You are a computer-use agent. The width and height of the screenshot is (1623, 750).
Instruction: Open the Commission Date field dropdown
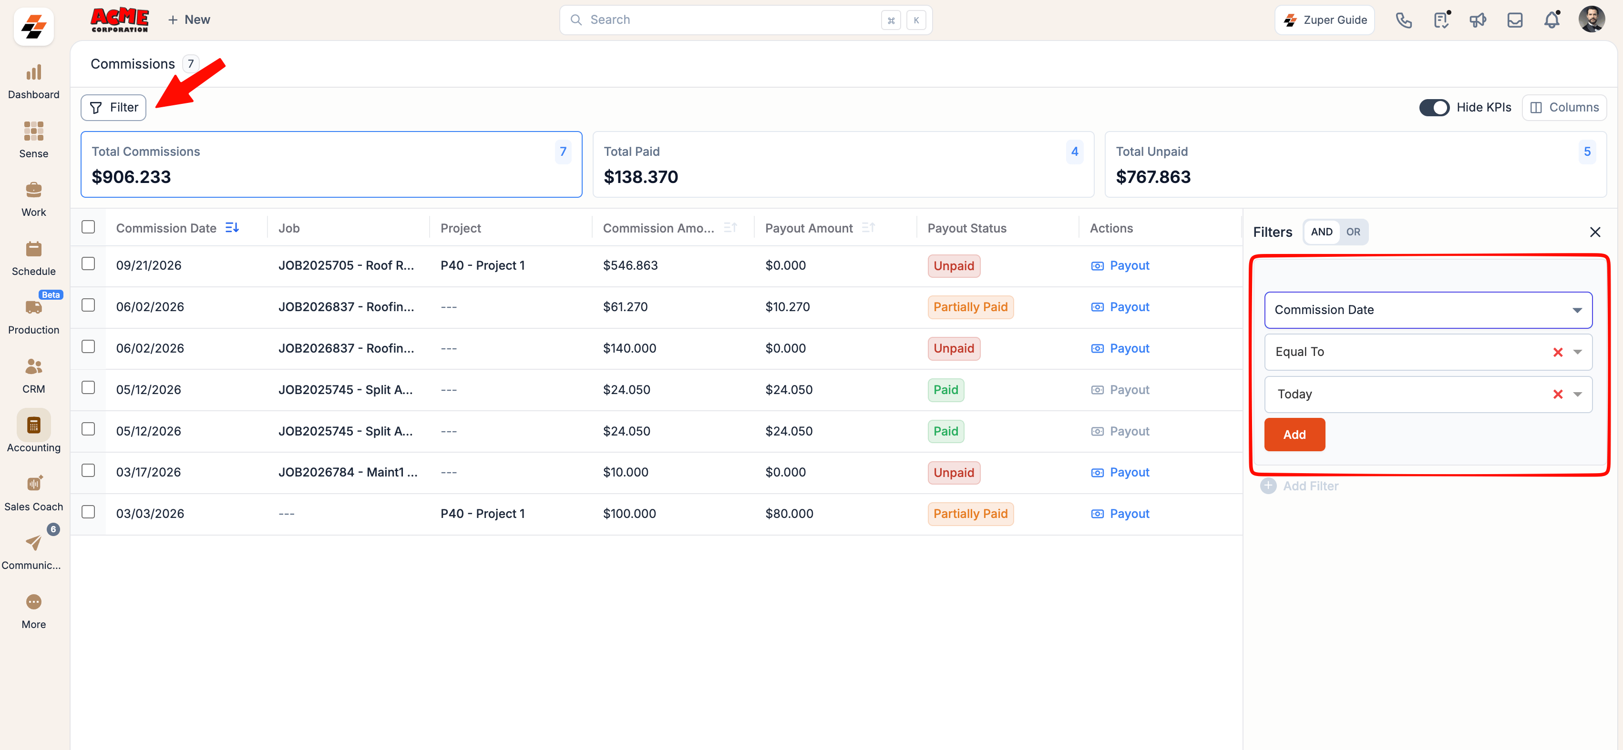coord(1428,310)
